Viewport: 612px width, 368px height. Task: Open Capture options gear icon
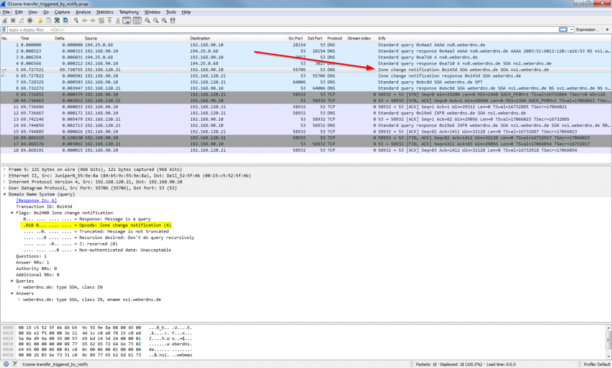coord(30,20)
